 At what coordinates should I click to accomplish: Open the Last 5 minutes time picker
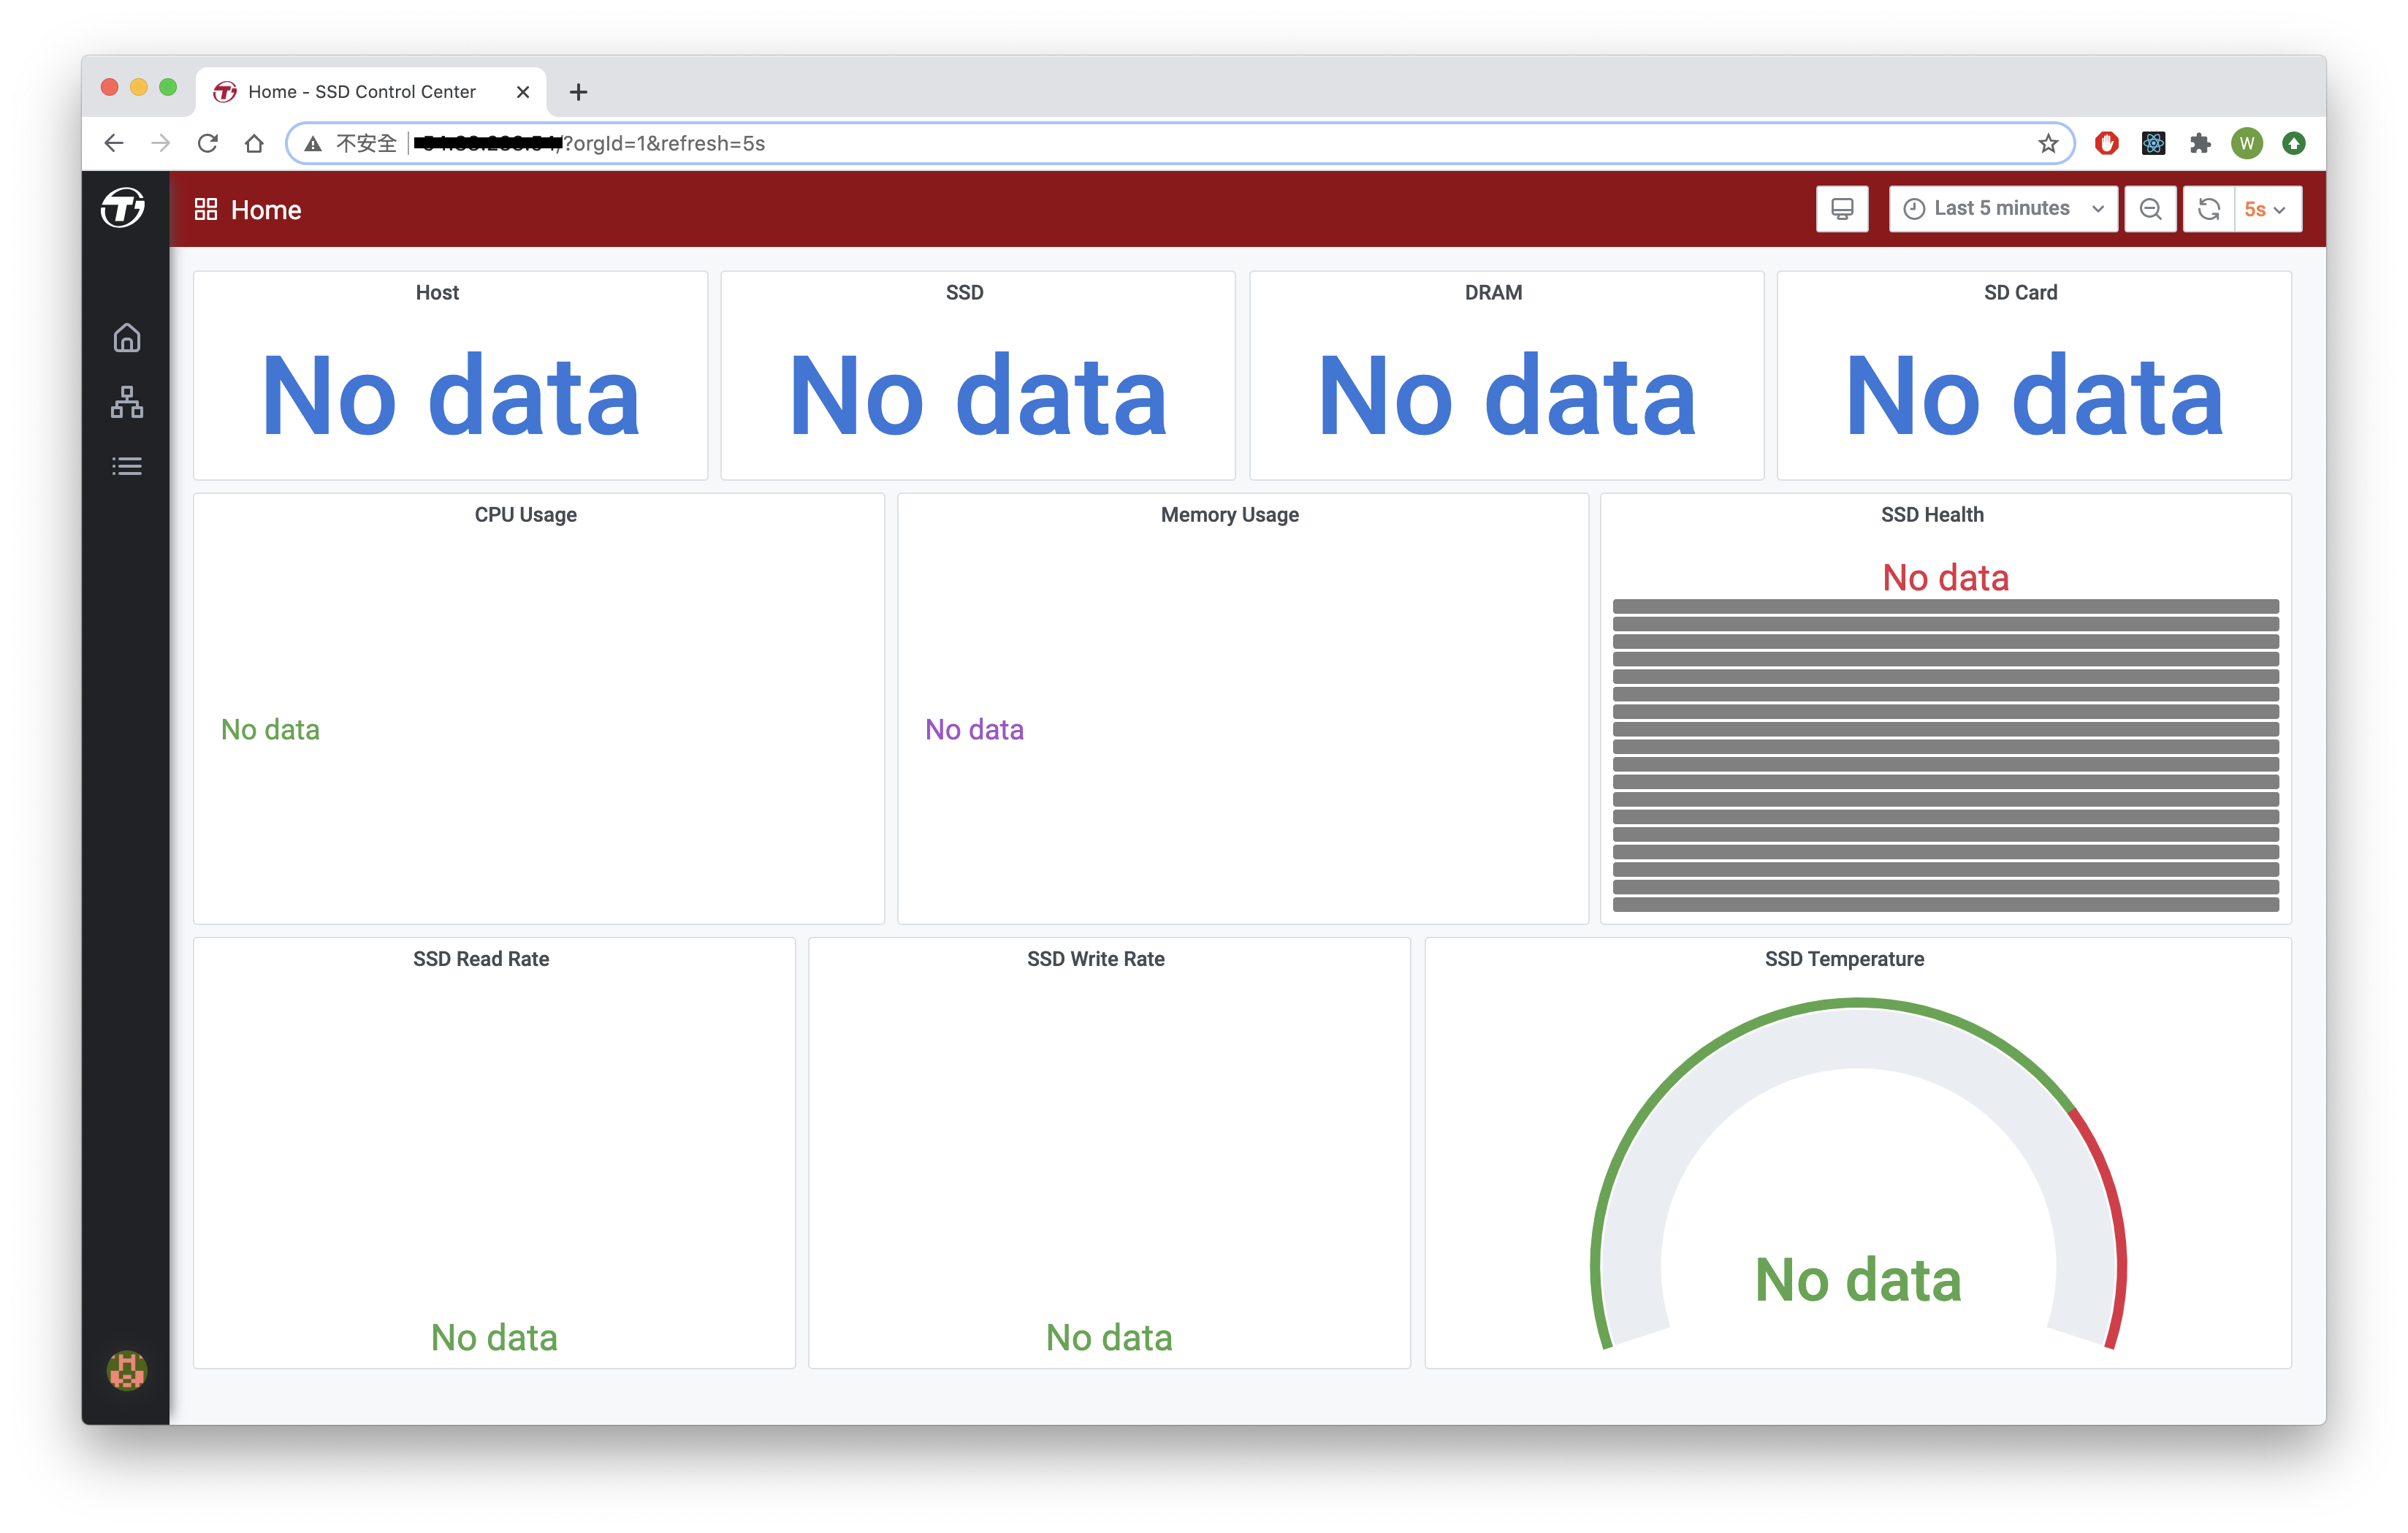click(2003, 209)
